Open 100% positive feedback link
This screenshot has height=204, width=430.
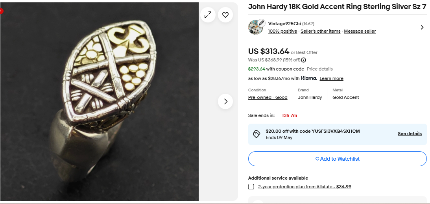(282, 31)
